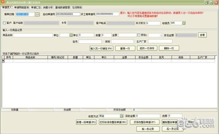Open the 单据录入 tab
219x134 pixels.
(7, 7)
